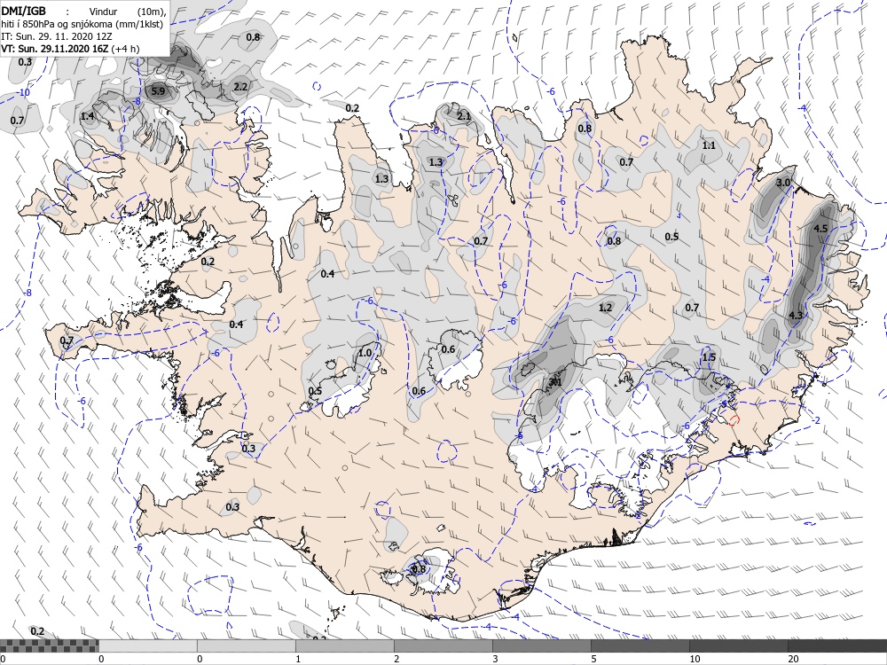Click the legend scale value 3
This screenshot has height=665, width=887.
494,659
